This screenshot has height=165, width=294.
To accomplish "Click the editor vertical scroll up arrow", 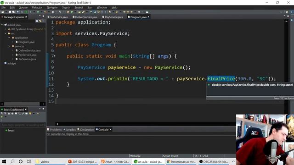I will (286, 22).
